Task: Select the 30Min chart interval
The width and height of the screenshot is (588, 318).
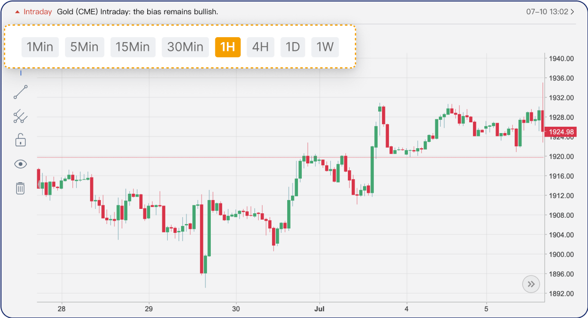Action: point(185,47)
